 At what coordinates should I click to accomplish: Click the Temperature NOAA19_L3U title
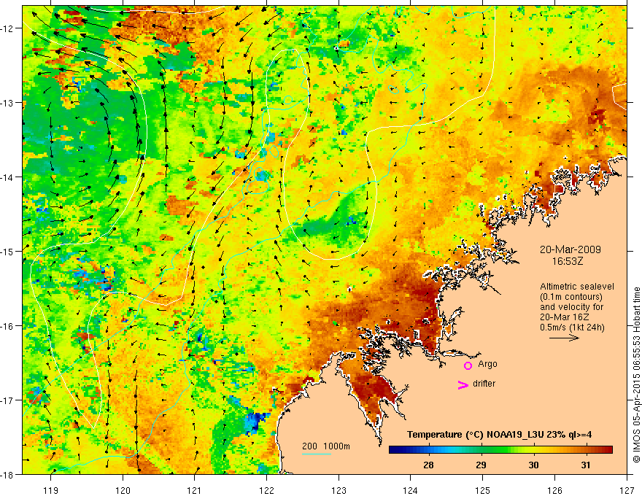click(499, 435)
